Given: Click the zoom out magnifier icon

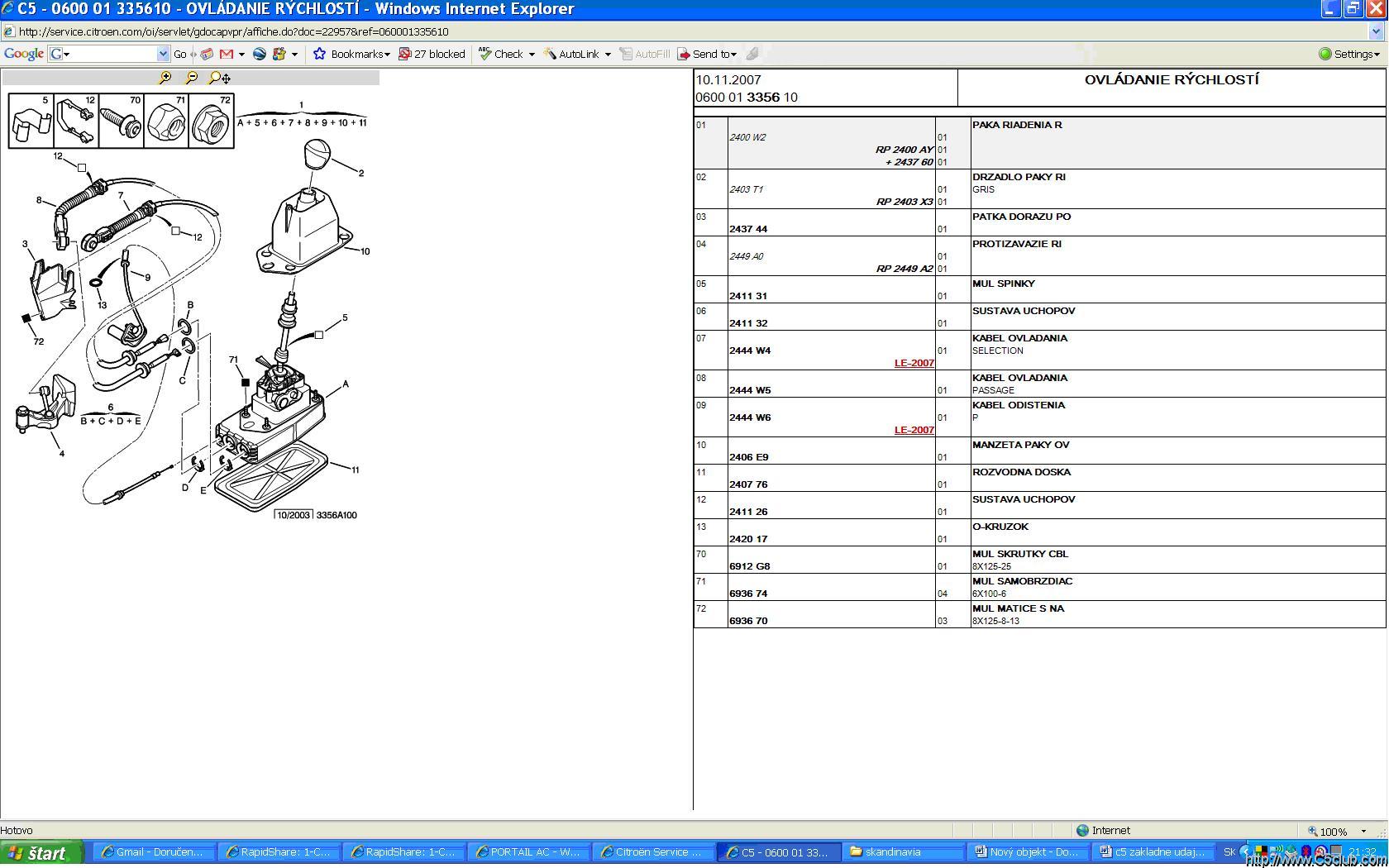Looking at the screenshot, I should point(191,78).
